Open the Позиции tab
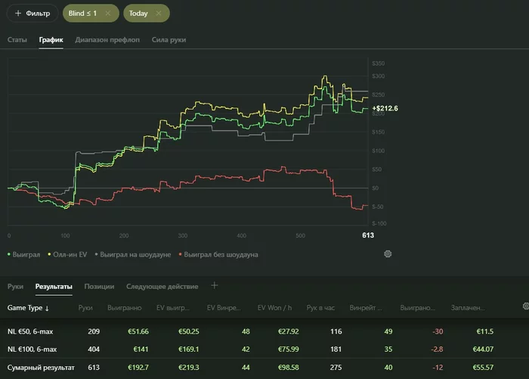Viewport: 529px width, 379px height. [x=99, y=287]
